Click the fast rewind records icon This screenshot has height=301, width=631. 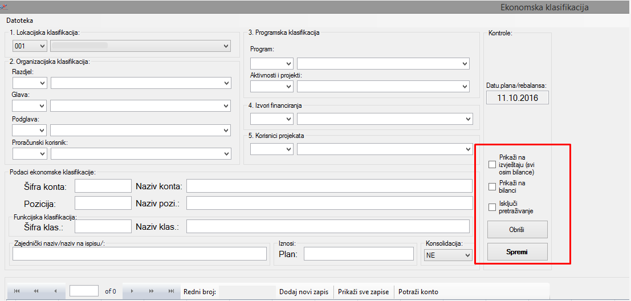point(36,291)
